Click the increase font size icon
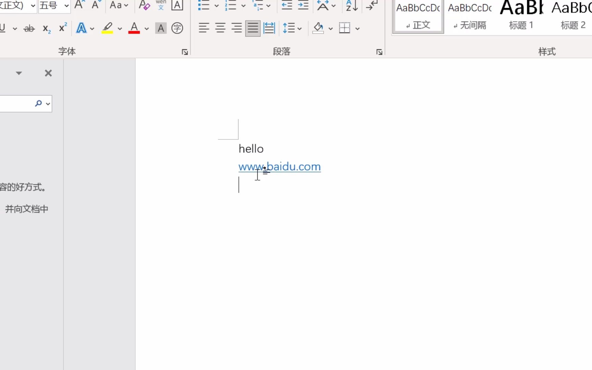Screen dimensions: 592x370 click(79, 5)
